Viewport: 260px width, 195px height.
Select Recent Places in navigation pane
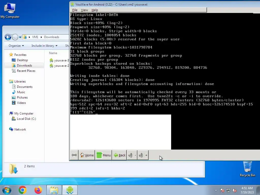pos(26,71)
